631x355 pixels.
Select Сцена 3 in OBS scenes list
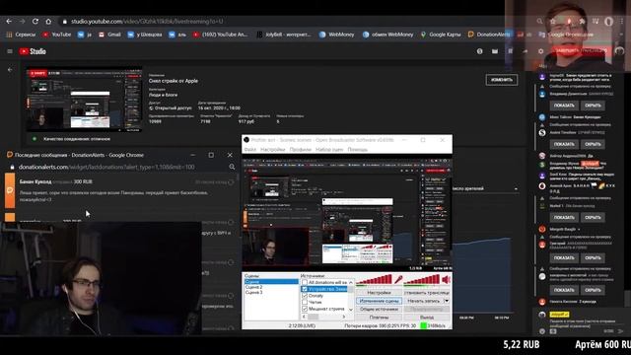click(254, 293)
